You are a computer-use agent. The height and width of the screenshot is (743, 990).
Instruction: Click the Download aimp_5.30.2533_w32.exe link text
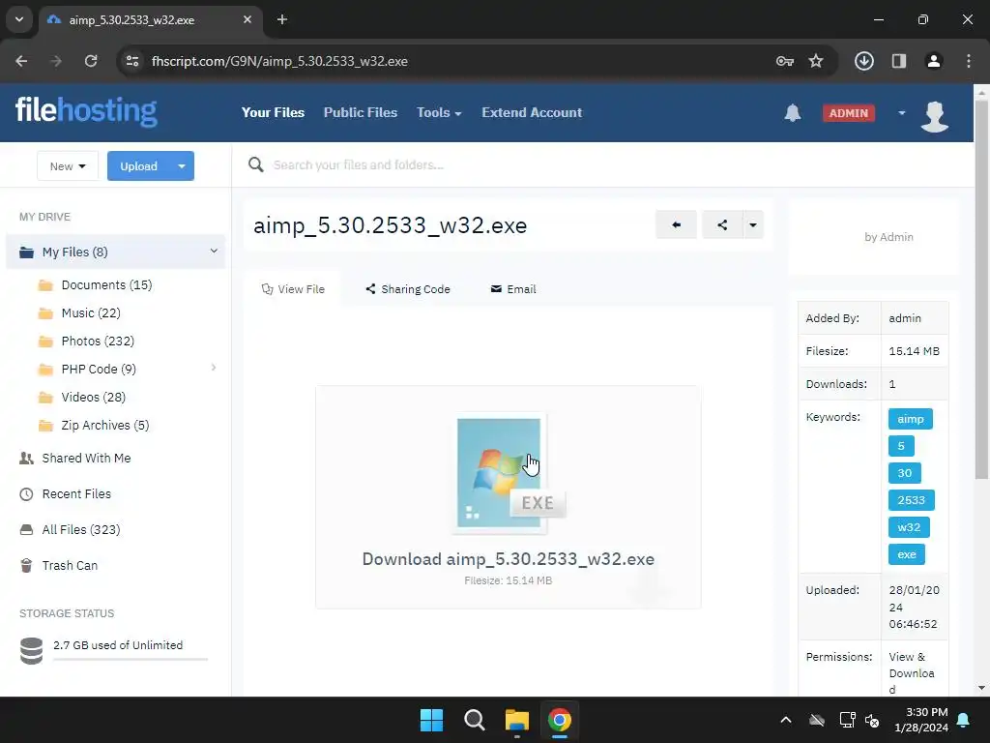pyautogui.click(x=509, y=559)
